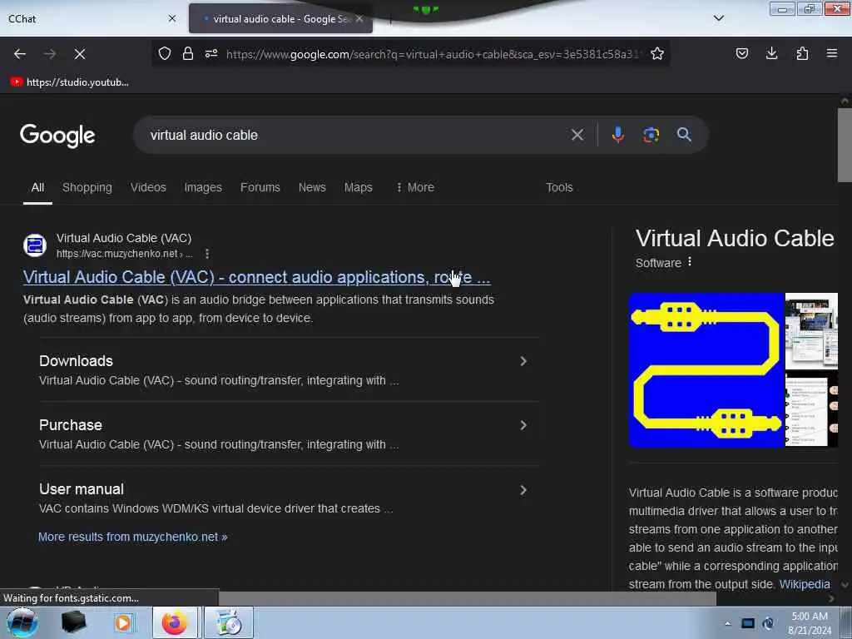Select the All results tab
This screenshot has height=639, width=852.
pyautogui.click(x=37, y=187)
